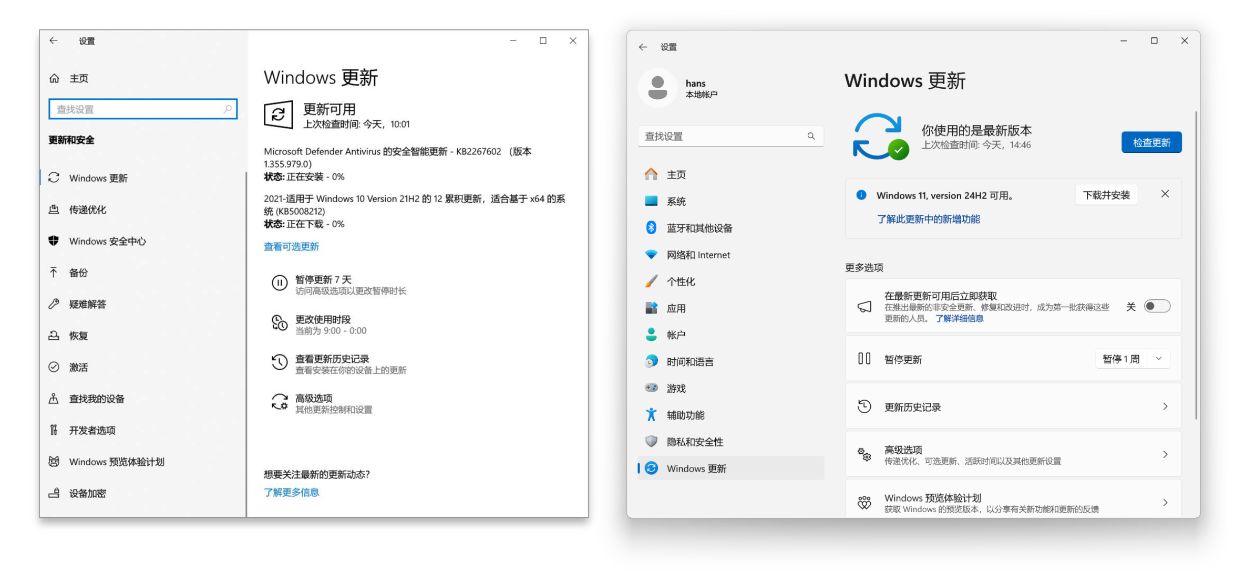
Task: Open 查找我的设备 settings
Action: [x=98, y=399]
